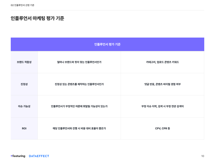Screen dimensions: 215x161
Task: Click page number 10 in the footer
Action: pyautogui.click(x=203, y=156)
